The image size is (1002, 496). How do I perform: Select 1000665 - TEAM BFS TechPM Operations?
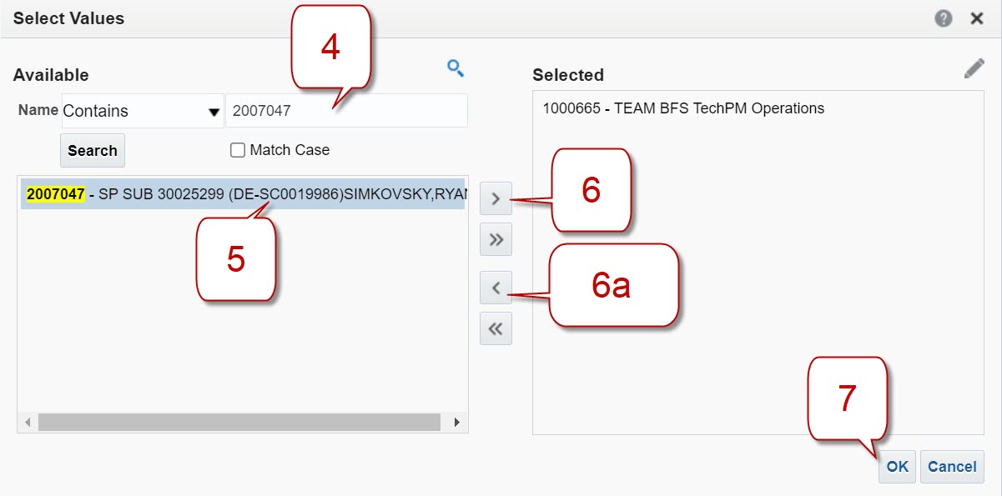682,108
